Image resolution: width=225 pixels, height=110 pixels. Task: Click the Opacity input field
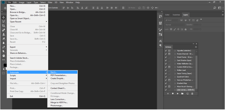196,25
